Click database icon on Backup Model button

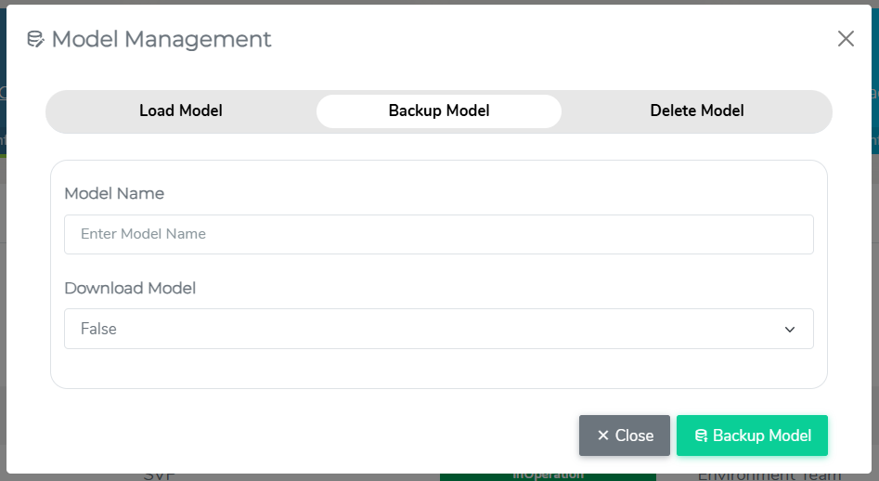(x=701, y=435)
